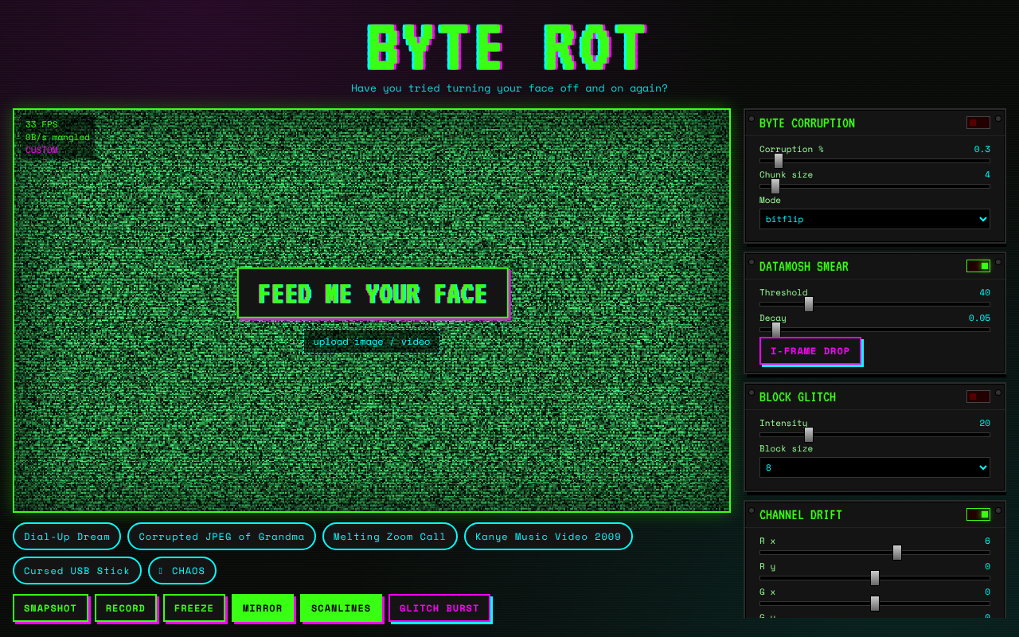Click the R x value 6

tap(988, 541)
